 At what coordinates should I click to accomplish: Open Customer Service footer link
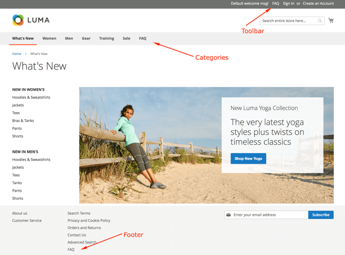[x=27, y=220]
